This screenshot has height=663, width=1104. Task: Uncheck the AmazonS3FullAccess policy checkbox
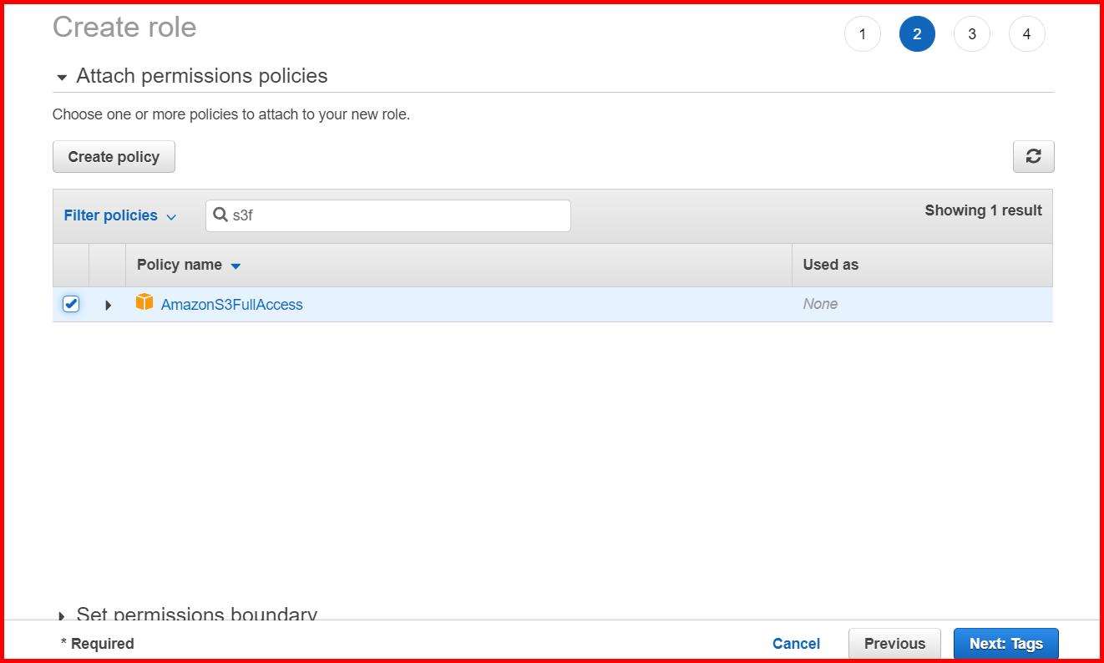click(71, 303)
